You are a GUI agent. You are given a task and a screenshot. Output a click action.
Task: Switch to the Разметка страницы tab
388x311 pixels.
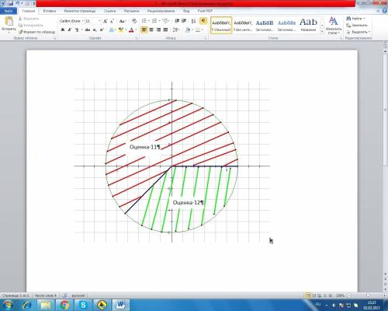80,11
